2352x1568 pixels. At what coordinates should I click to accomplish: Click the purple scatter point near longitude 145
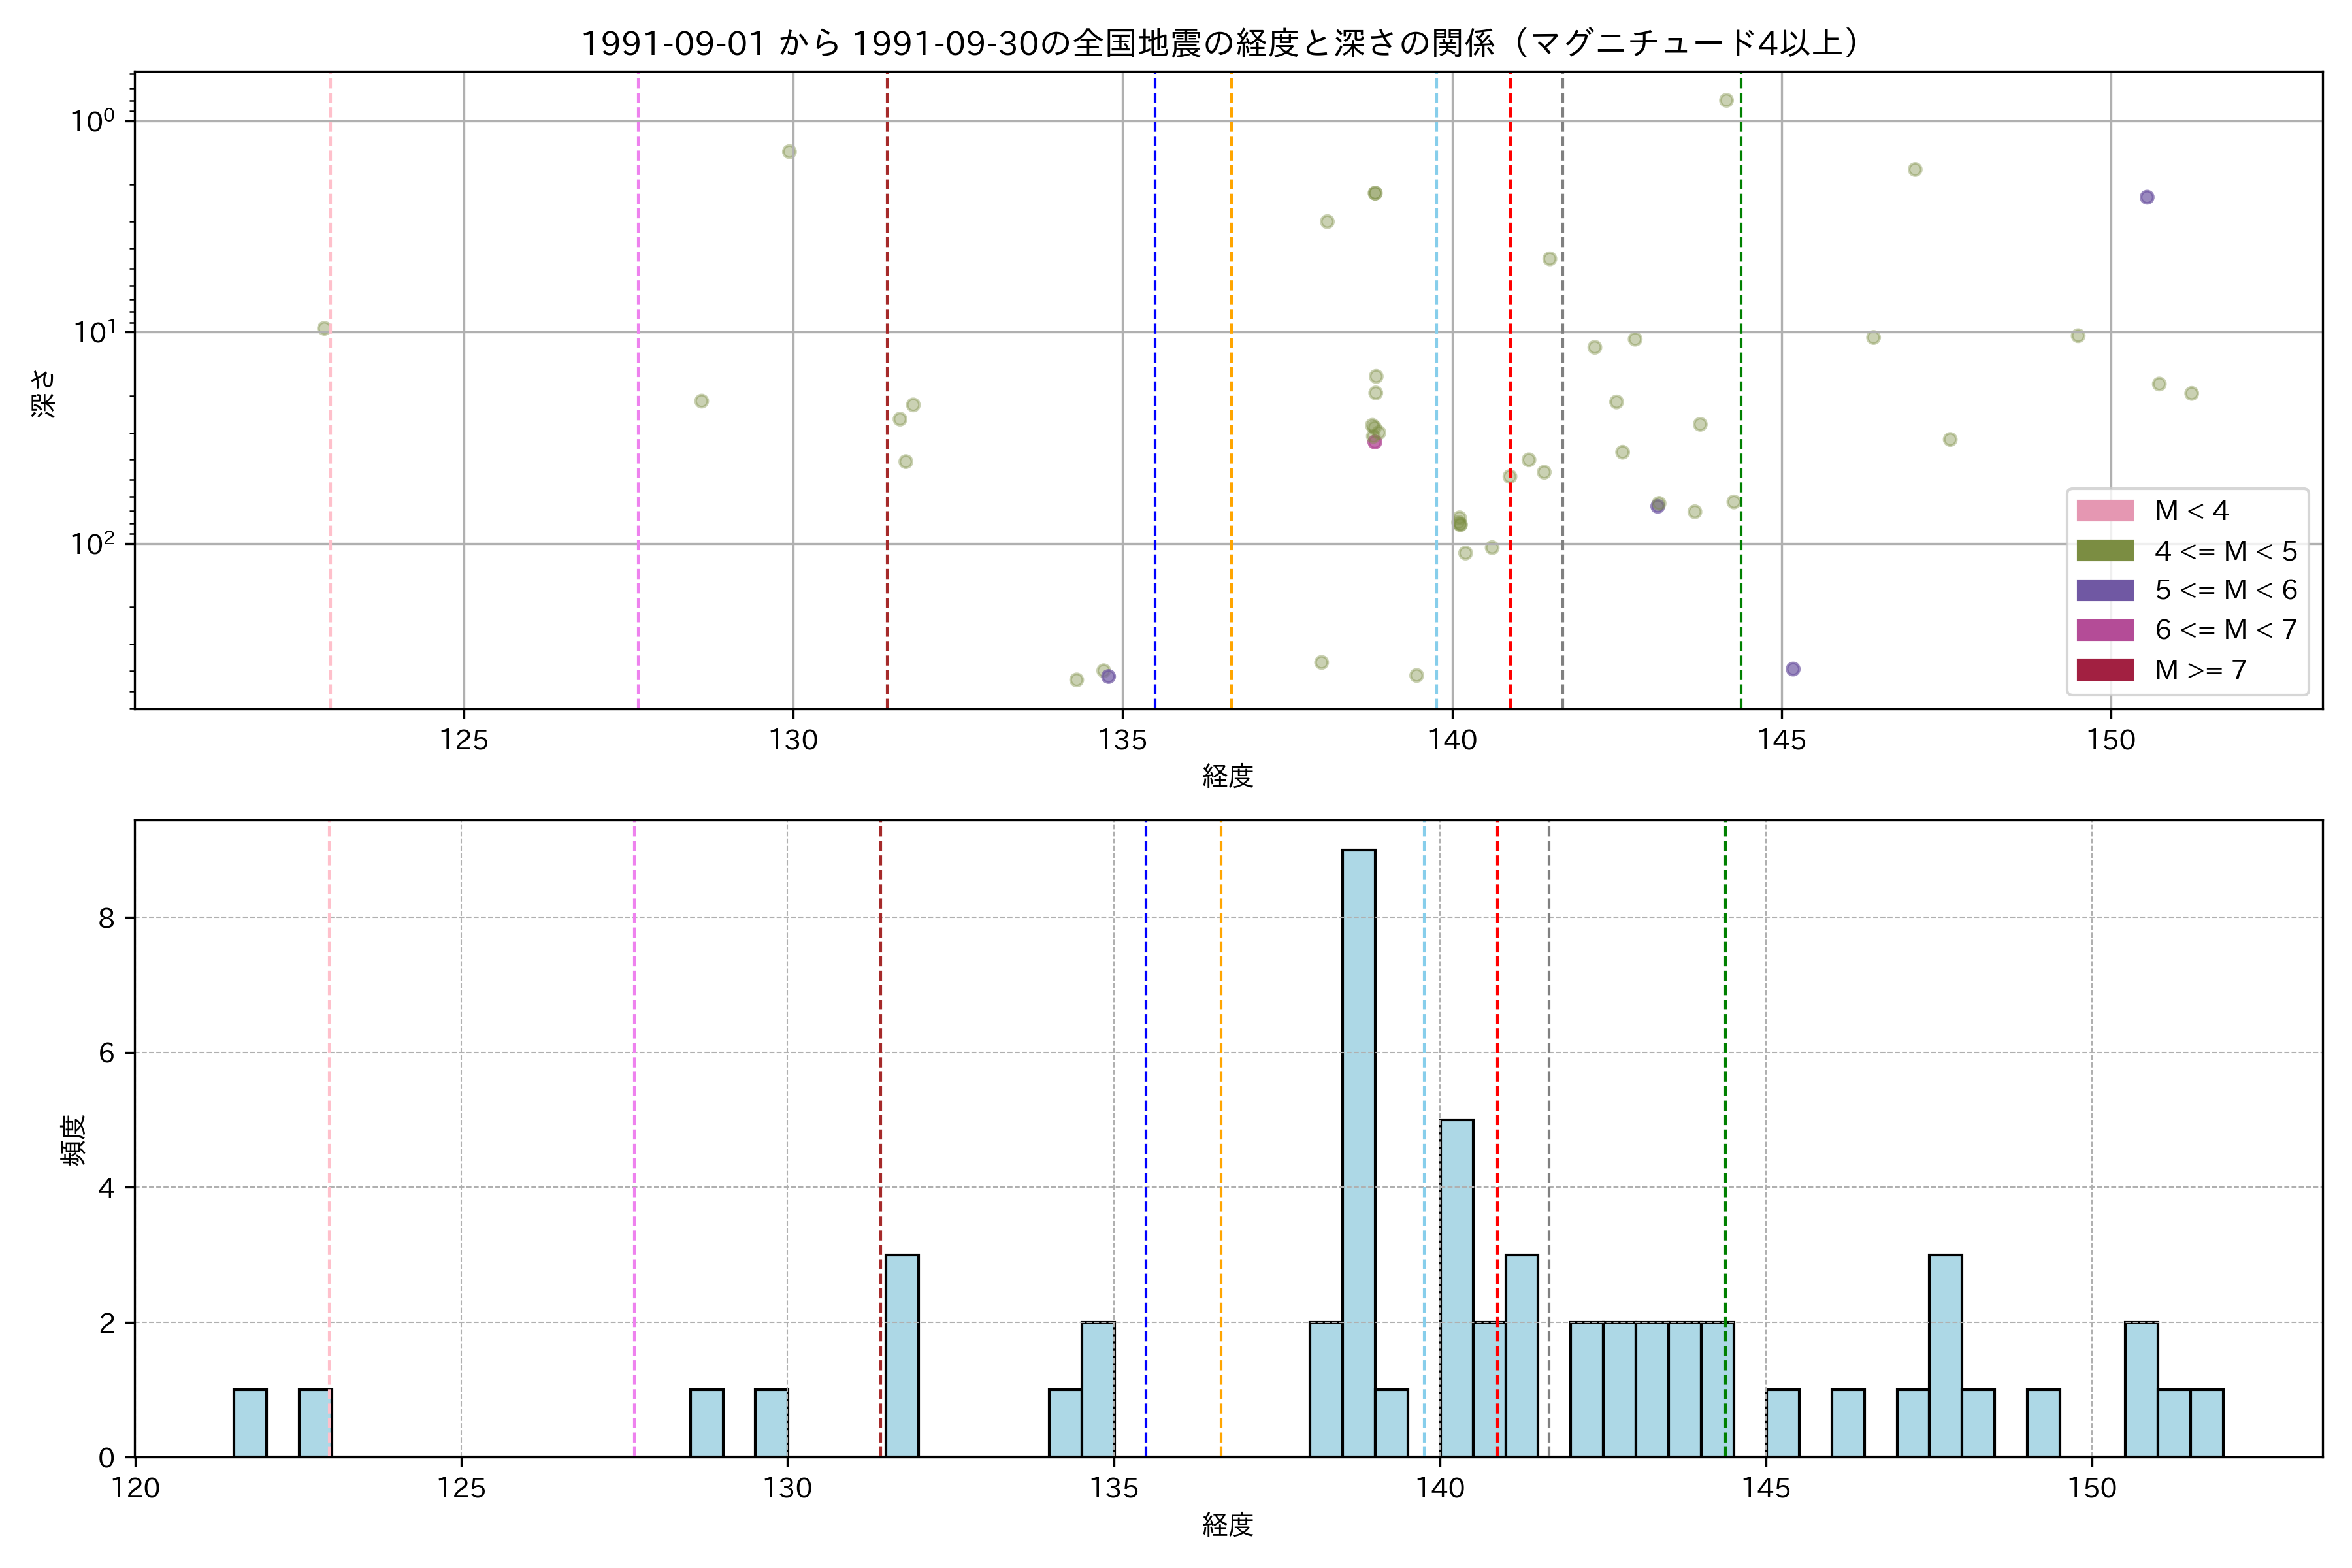pos(1792,669)
